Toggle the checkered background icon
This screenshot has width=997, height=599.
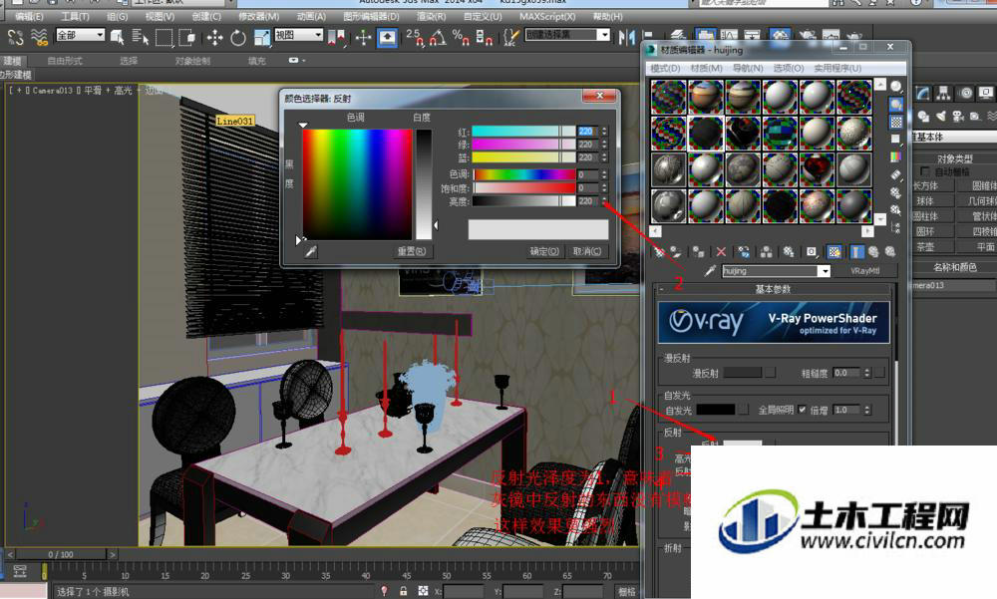click(x=896, y=122)
